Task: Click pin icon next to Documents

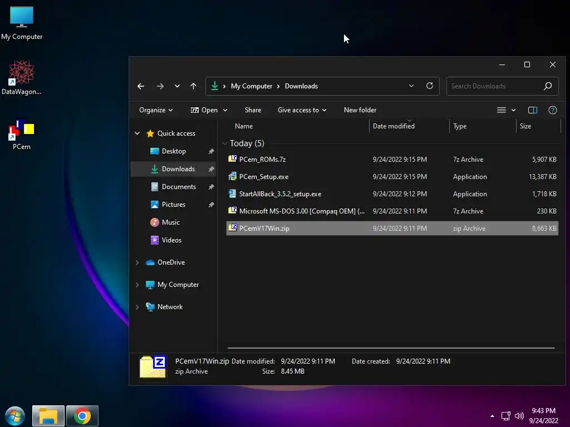Action: click(211, 187)
